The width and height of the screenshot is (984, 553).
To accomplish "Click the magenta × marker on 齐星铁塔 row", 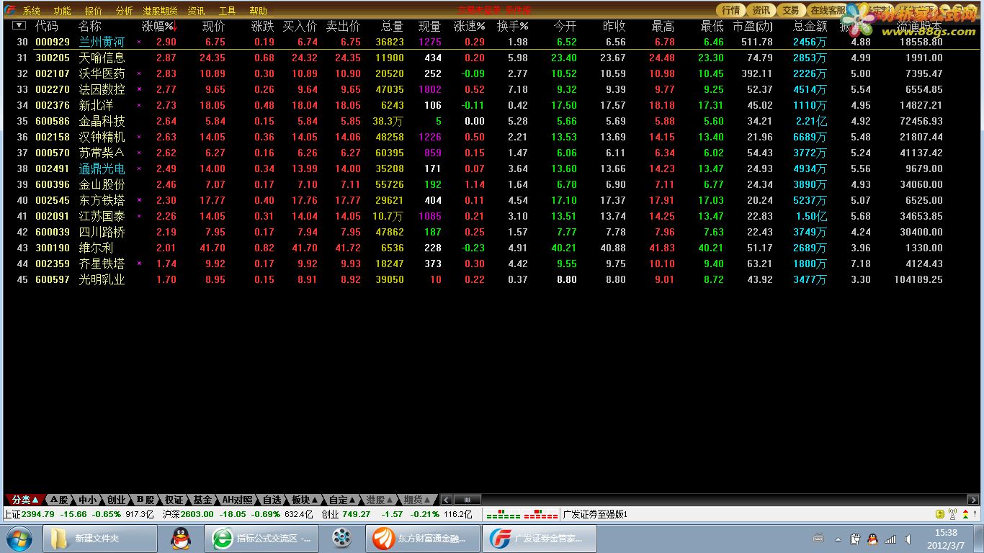I will (139, 264).
